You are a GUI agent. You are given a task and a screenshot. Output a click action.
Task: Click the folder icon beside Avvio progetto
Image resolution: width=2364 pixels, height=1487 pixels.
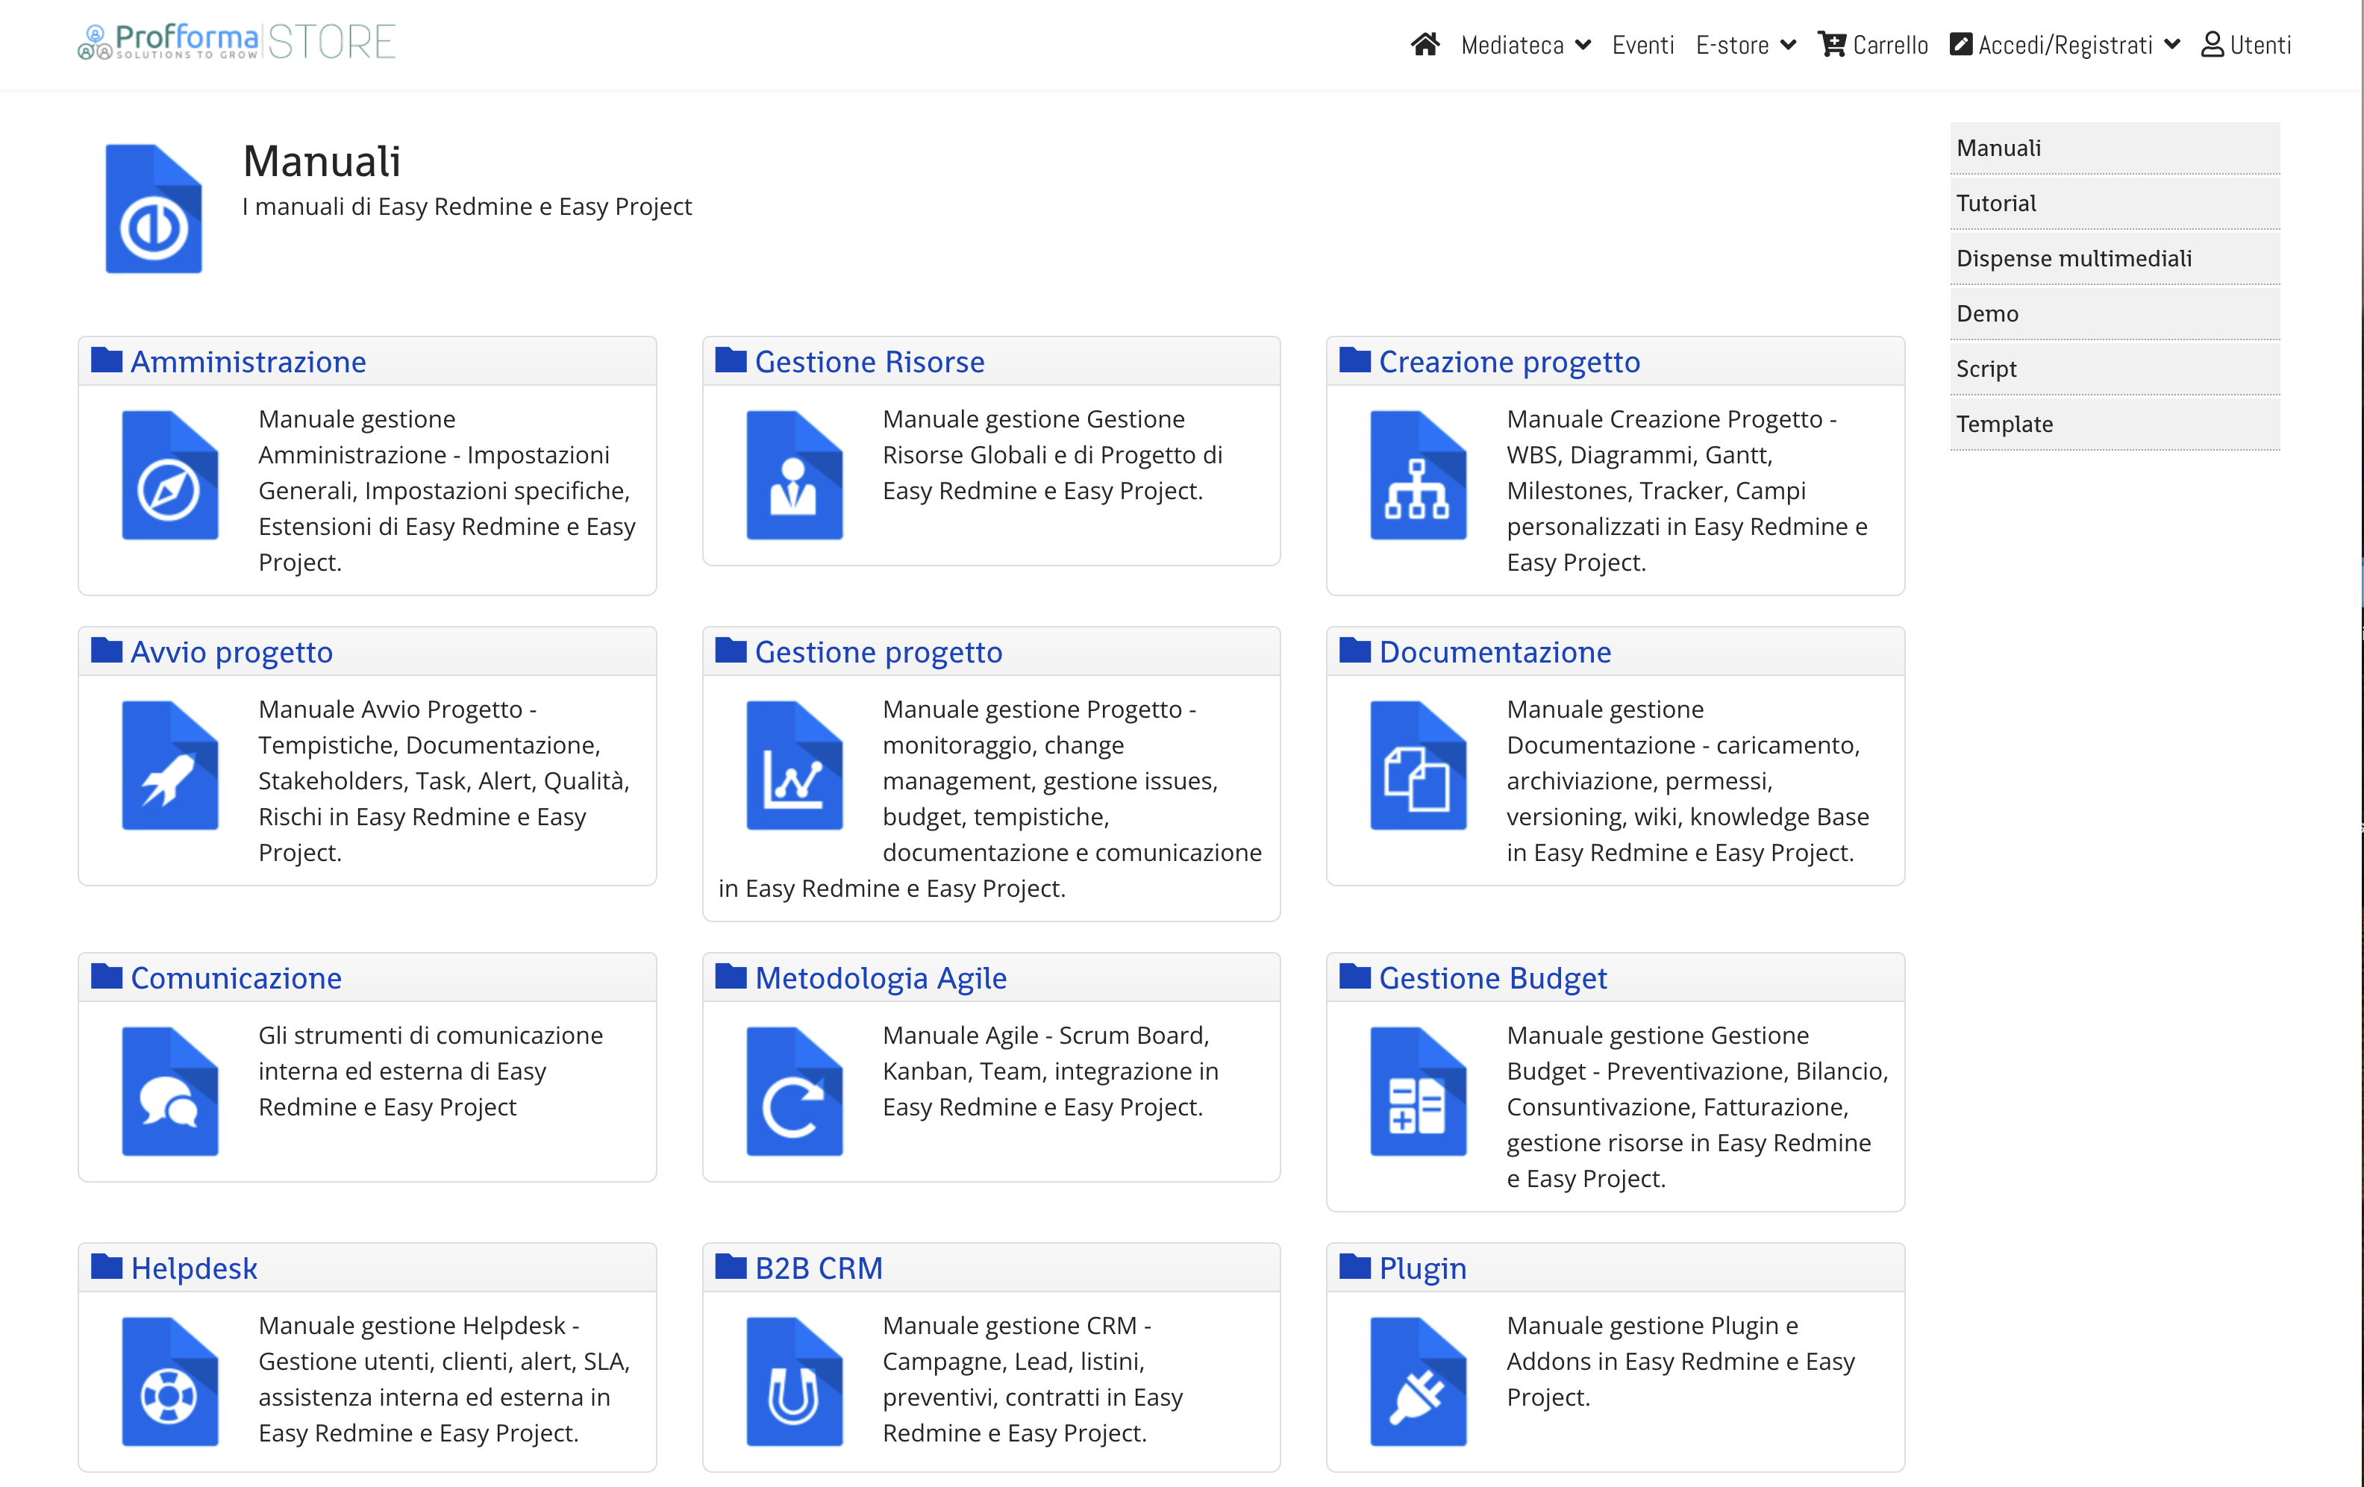[107, 651]
